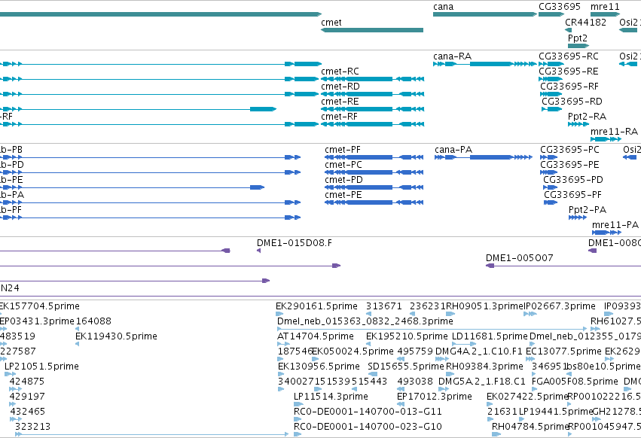Select the EC13077.5prime EST label
The width and height of the screenshot is (641, 438).
pos(563,351)
